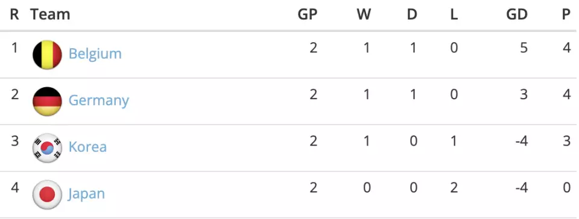Select Korea's points value 3
The width and height of the screenshot is (579, 219).
click(x=567, y=141)
